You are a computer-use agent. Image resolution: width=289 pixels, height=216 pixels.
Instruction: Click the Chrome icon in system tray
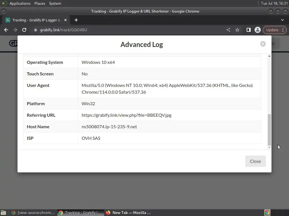pos(267,213)
